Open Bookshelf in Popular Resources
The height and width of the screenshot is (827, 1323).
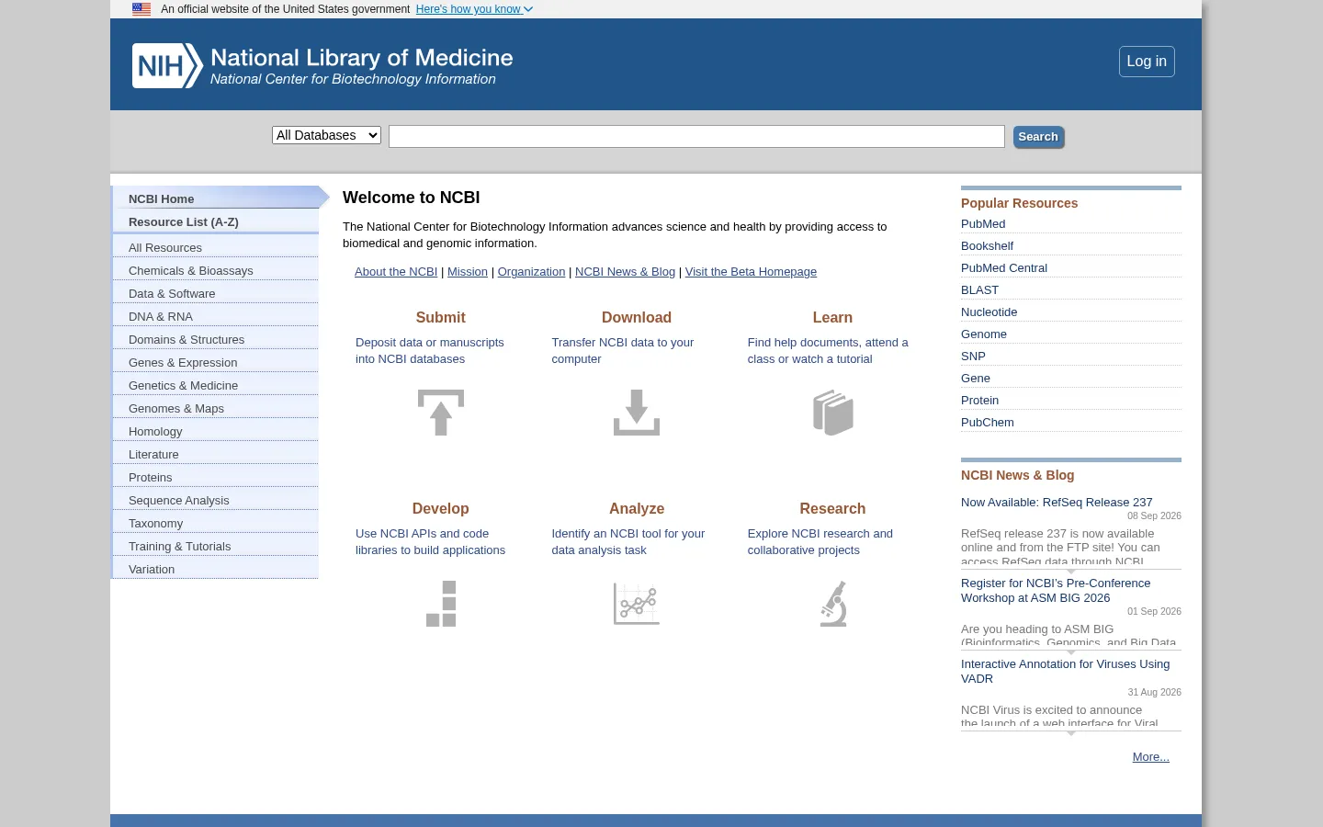tap(987, 245)
